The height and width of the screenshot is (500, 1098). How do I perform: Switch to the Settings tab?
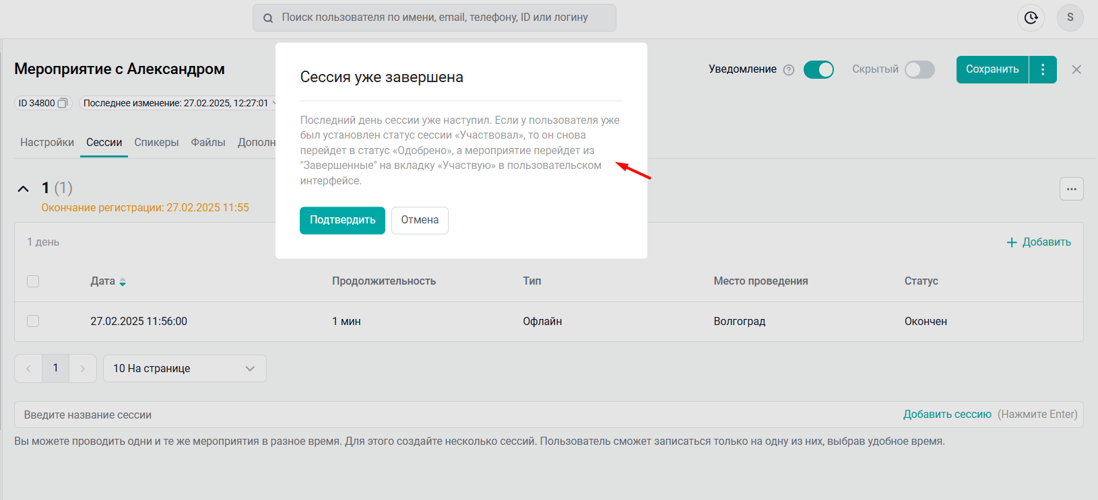click(47, 143)
